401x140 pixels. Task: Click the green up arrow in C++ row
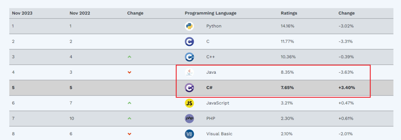(x=130, y=57)
